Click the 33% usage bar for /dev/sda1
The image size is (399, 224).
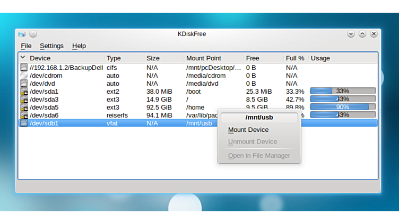tap(342, 91)
